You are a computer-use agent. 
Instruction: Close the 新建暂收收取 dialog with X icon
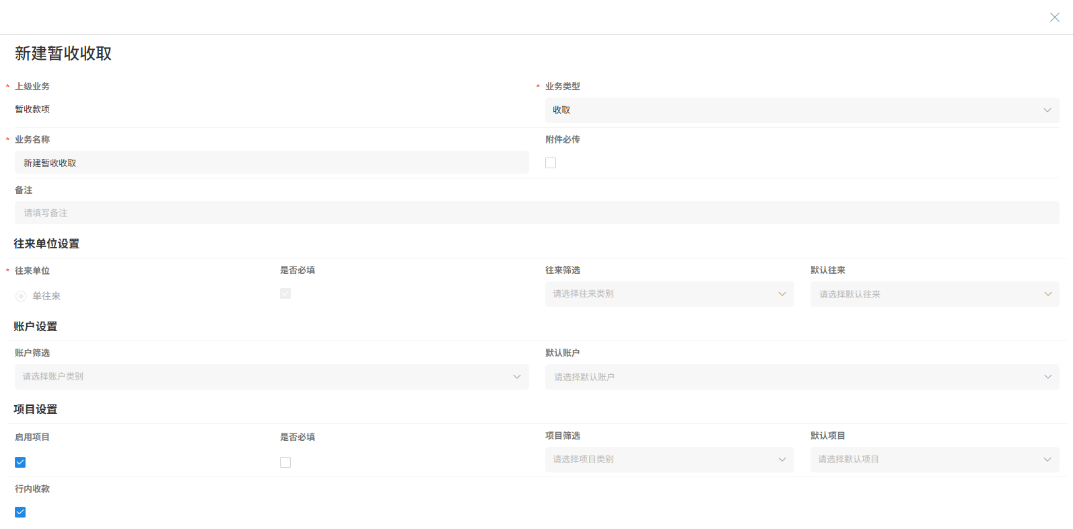(1054, 17)
